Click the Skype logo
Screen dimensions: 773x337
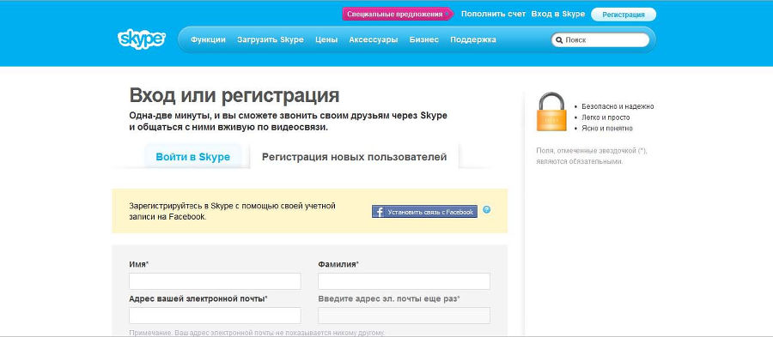(141, 39)
